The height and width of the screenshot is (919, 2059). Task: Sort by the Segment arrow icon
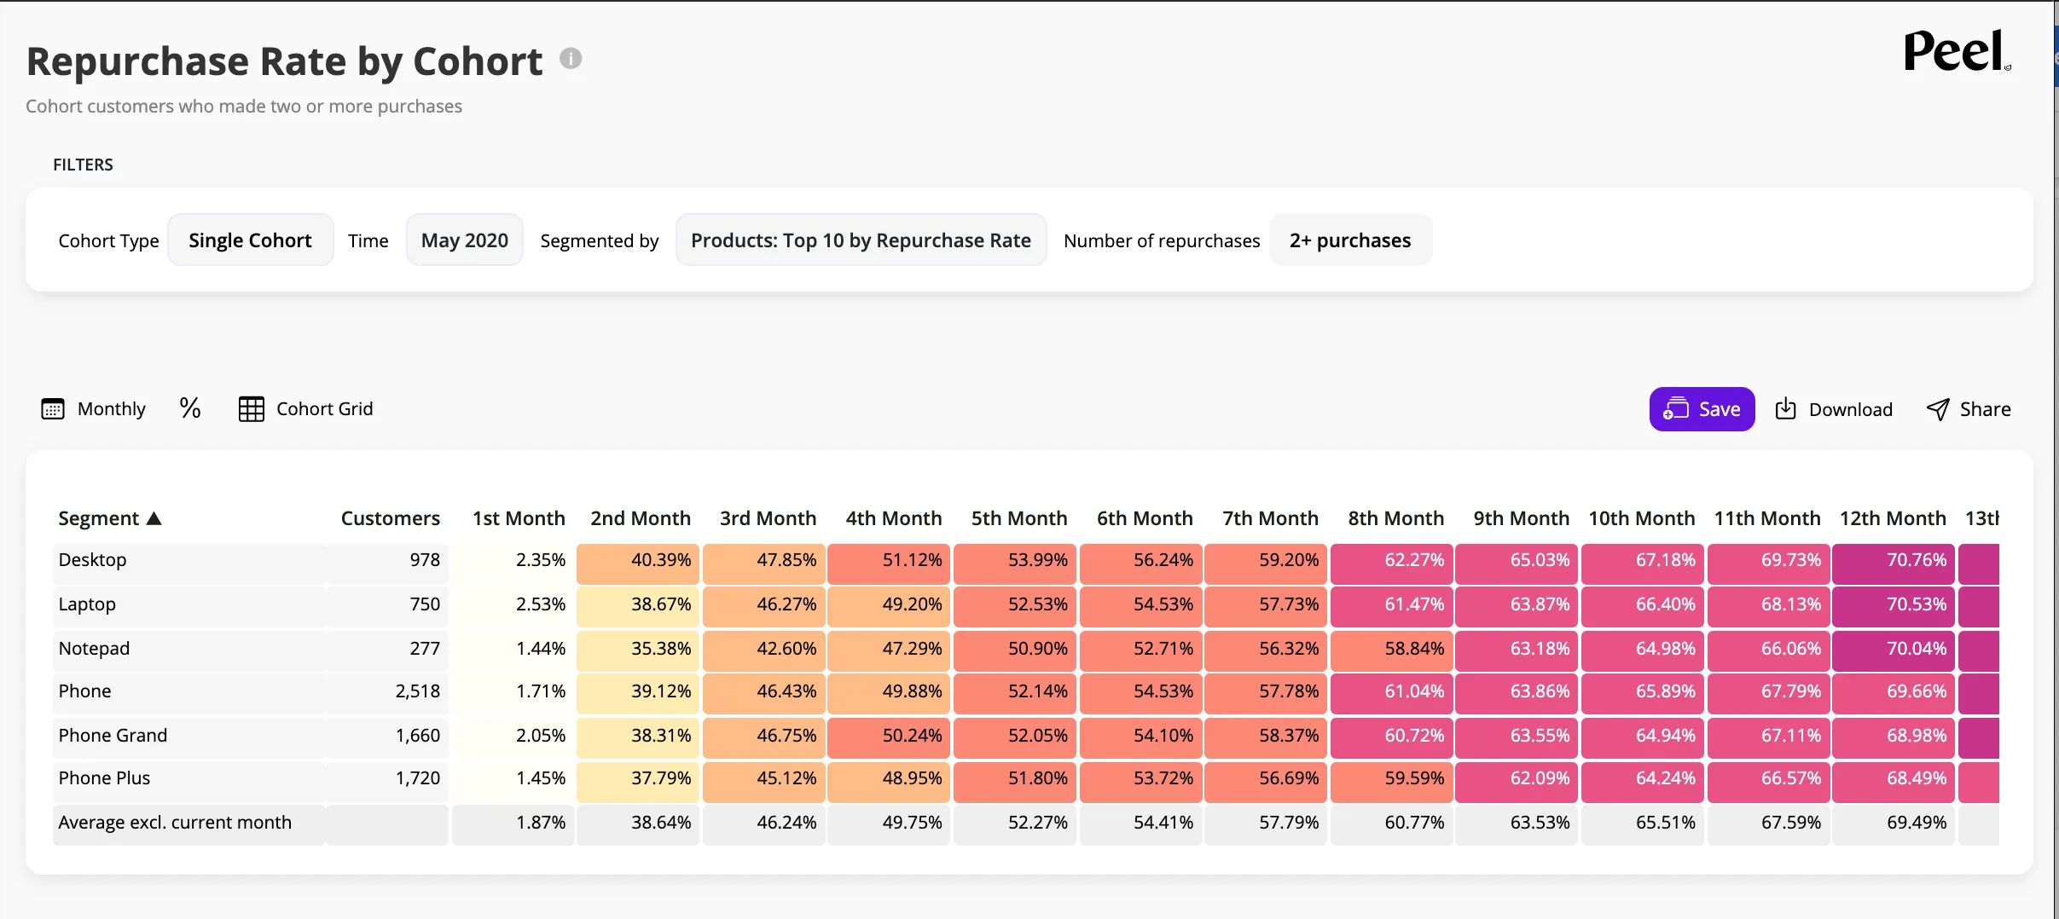(154, 518)
